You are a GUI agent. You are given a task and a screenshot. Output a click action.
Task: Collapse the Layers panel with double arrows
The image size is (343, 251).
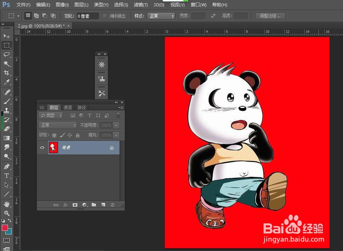coord(116,102)
